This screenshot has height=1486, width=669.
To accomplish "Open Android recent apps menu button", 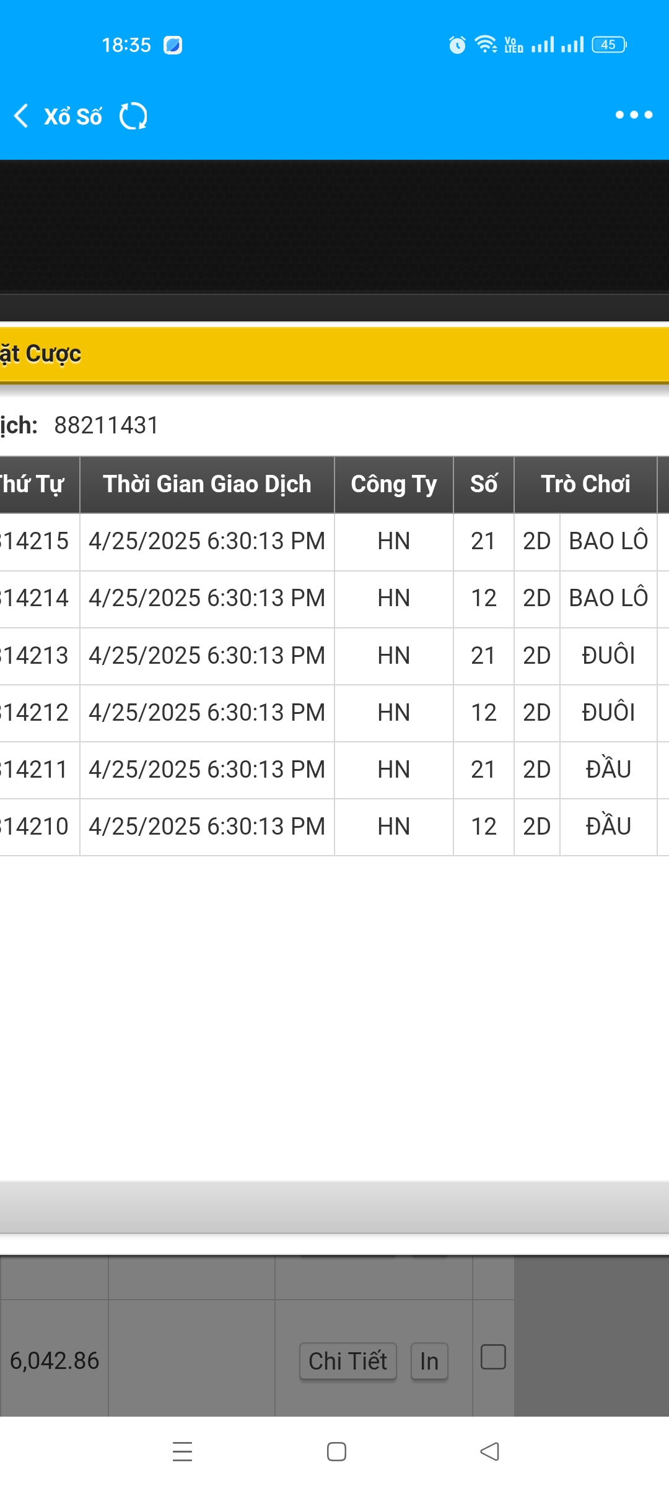I will (182, 1451).
